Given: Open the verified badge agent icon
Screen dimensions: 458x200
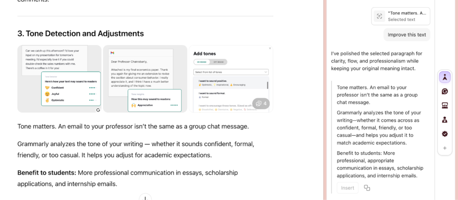Looking at the screenshot, I should pos(445,134).
